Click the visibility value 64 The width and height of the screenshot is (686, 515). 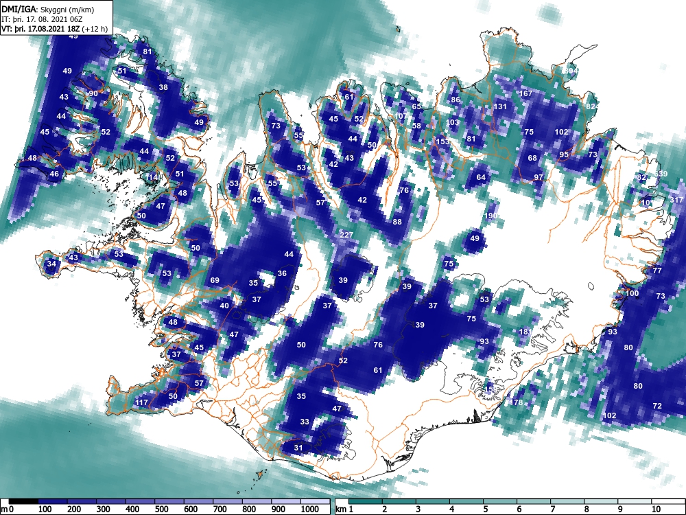481,177
